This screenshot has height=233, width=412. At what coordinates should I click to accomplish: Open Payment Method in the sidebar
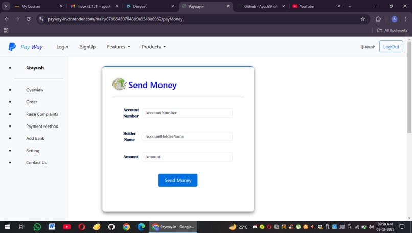point(42,126)
